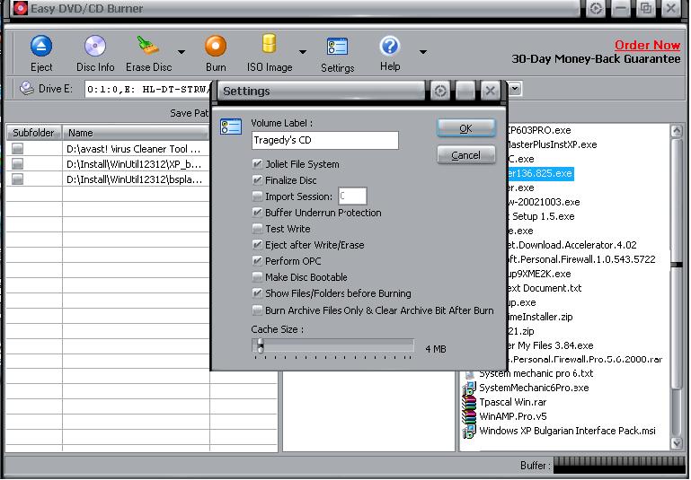The height and width of the screenshot is (480, 691).
Task: Uncheck Perform OPC
Action: 257,261
